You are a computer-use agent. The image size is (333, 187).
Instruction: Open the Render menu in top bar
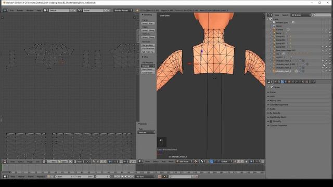tap(20, 10)
